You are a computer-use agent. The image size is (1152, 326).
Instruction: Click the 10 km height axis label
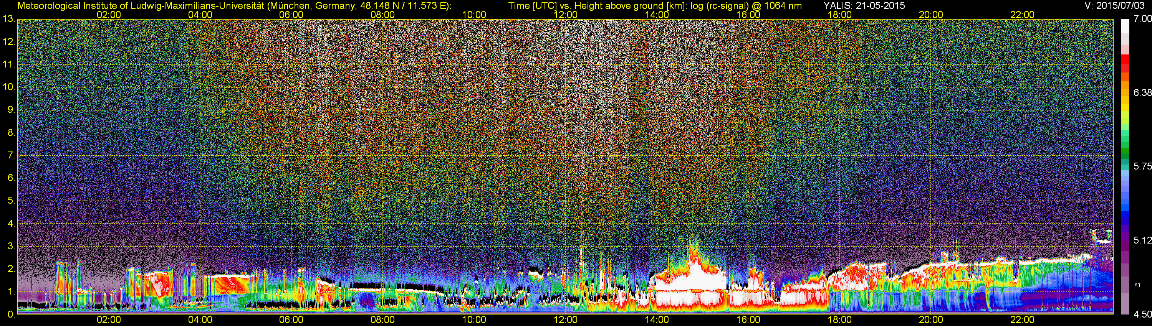[8, 87]
